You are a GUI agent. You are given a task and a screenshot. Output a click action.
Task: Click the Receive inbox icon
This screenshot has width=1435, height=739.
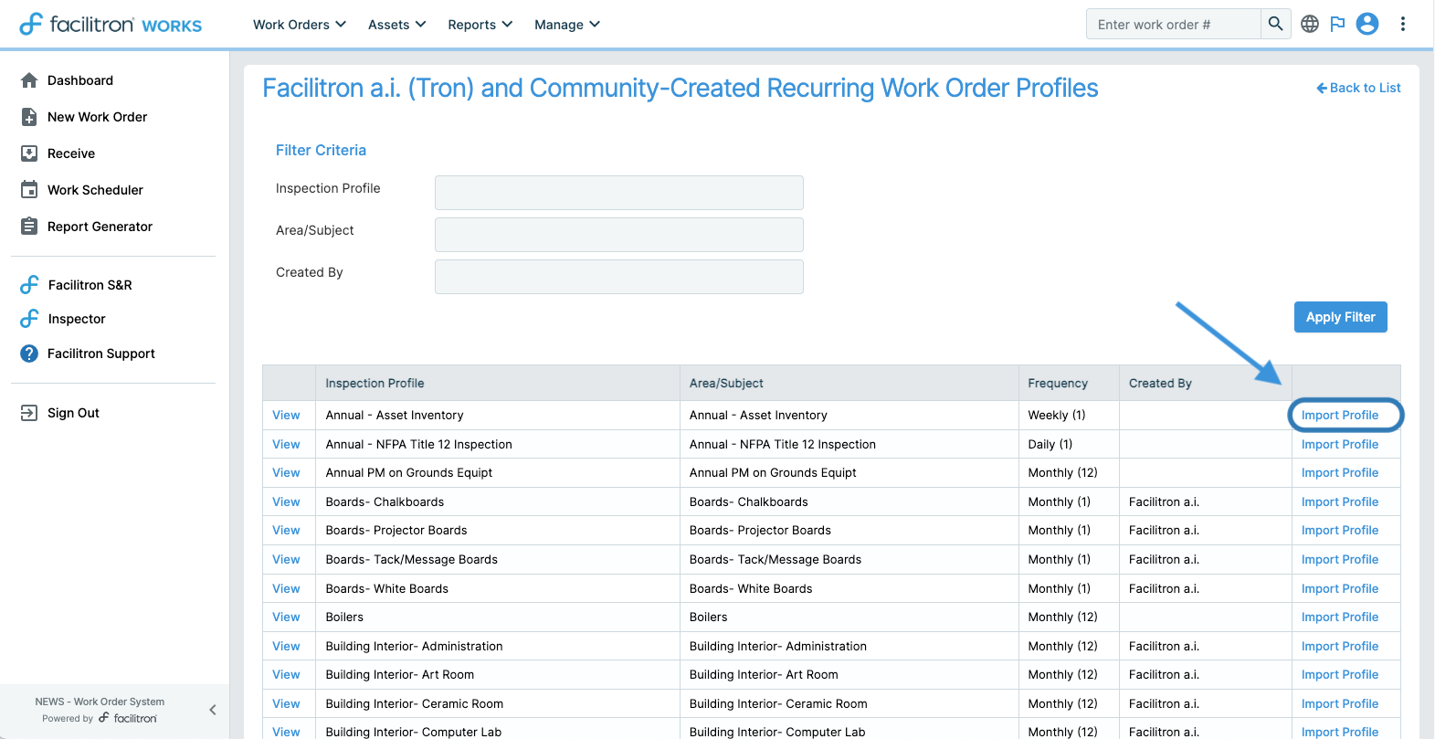pyautogui.click(x=29, y=153)
